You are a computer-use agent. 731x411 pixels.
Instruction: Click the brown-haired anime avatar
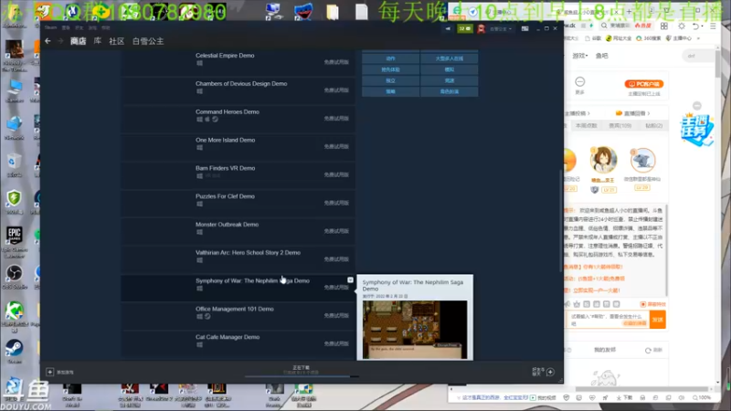pyautogui.click(x=603, y=161)
